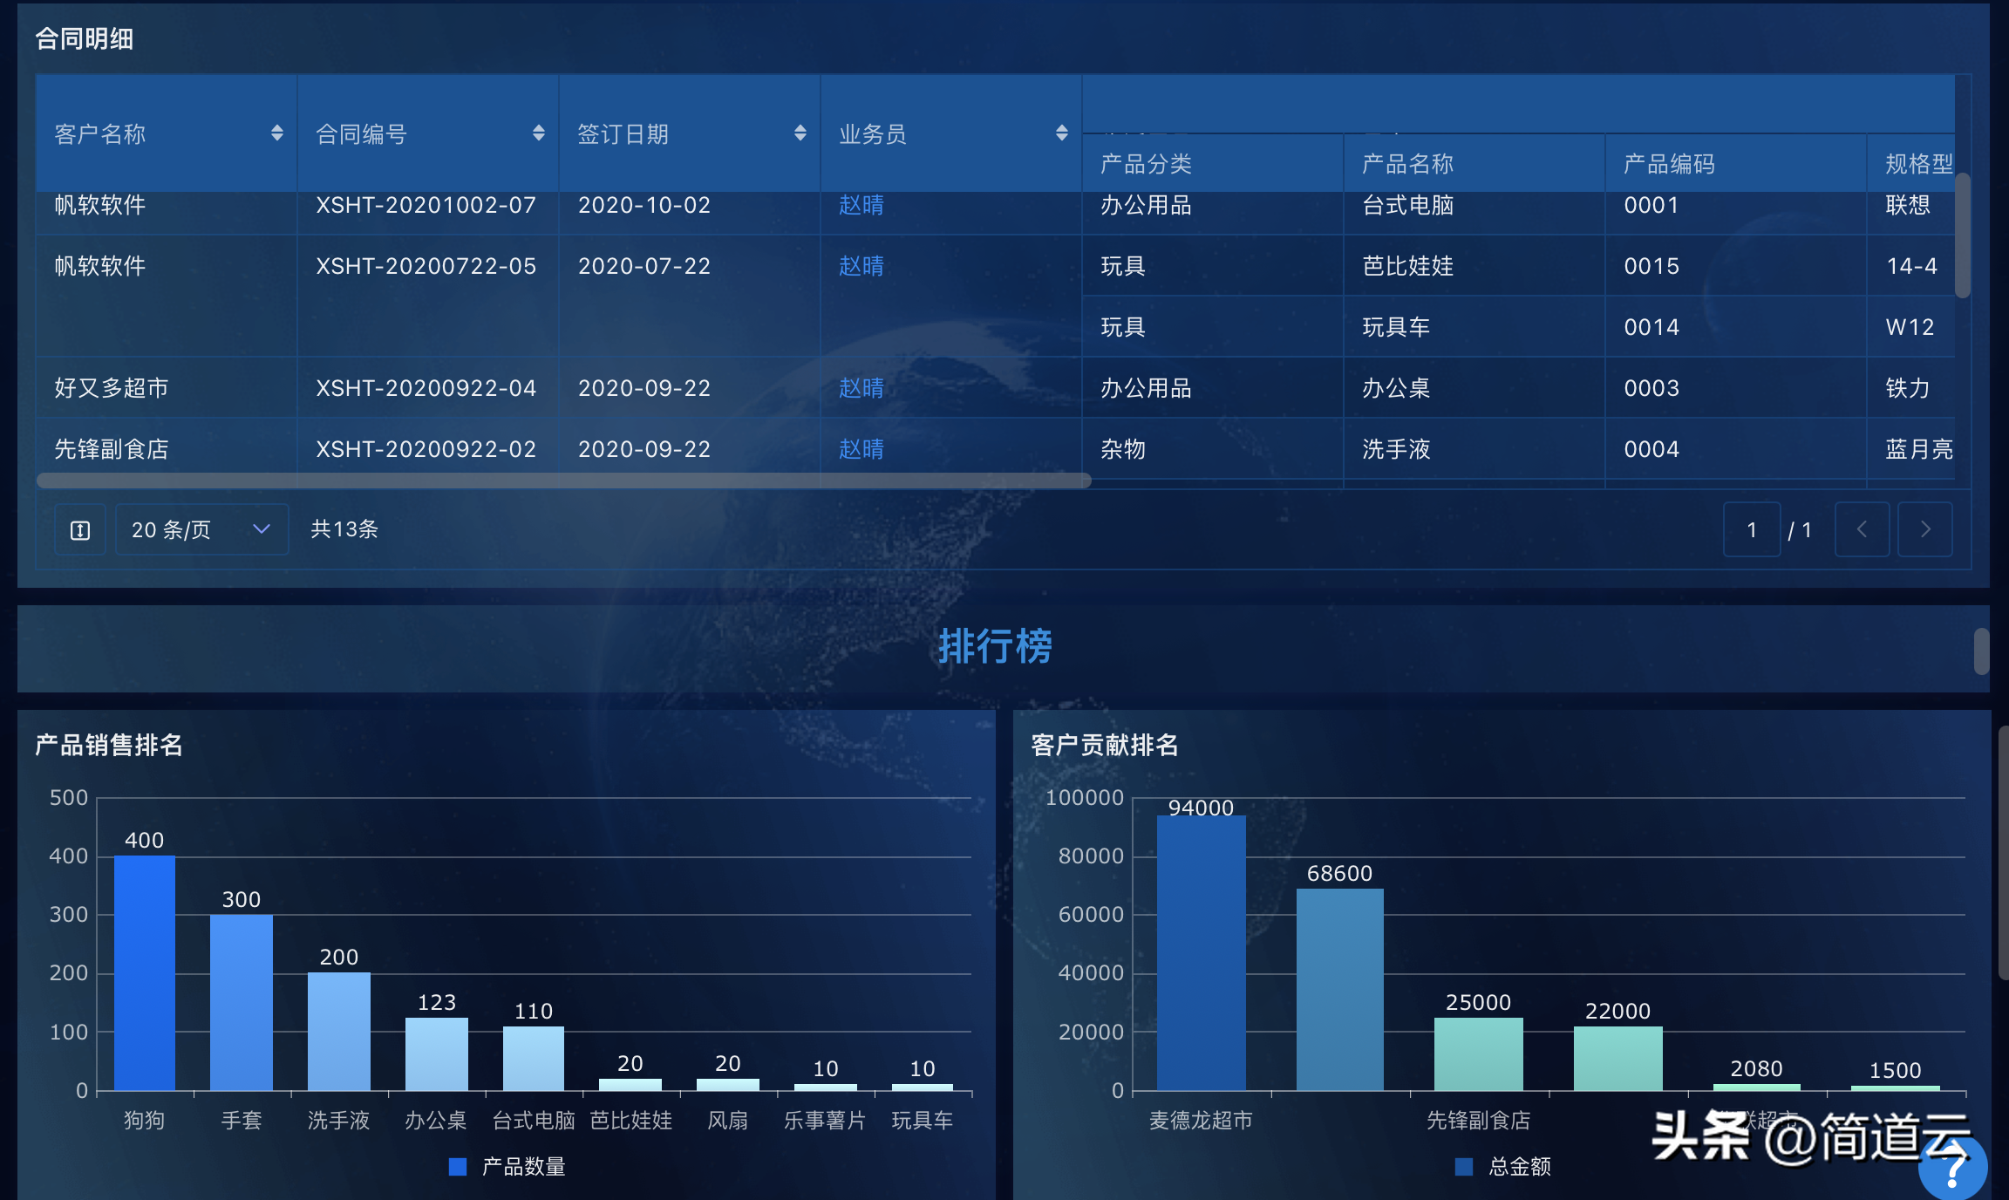2009x1200 pixels.
Task: Toggle the 总金额 legend item
Action: coord(1503,1167)
